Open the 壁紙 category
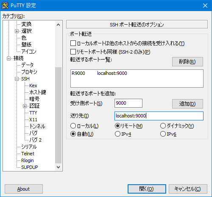212x197 pixels. click(x=26, y=45)
